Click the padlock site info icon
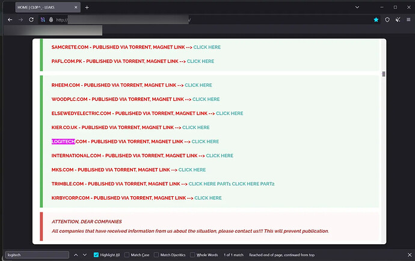The width and height of the screenshot is (415, 261). tap(51, 20)
